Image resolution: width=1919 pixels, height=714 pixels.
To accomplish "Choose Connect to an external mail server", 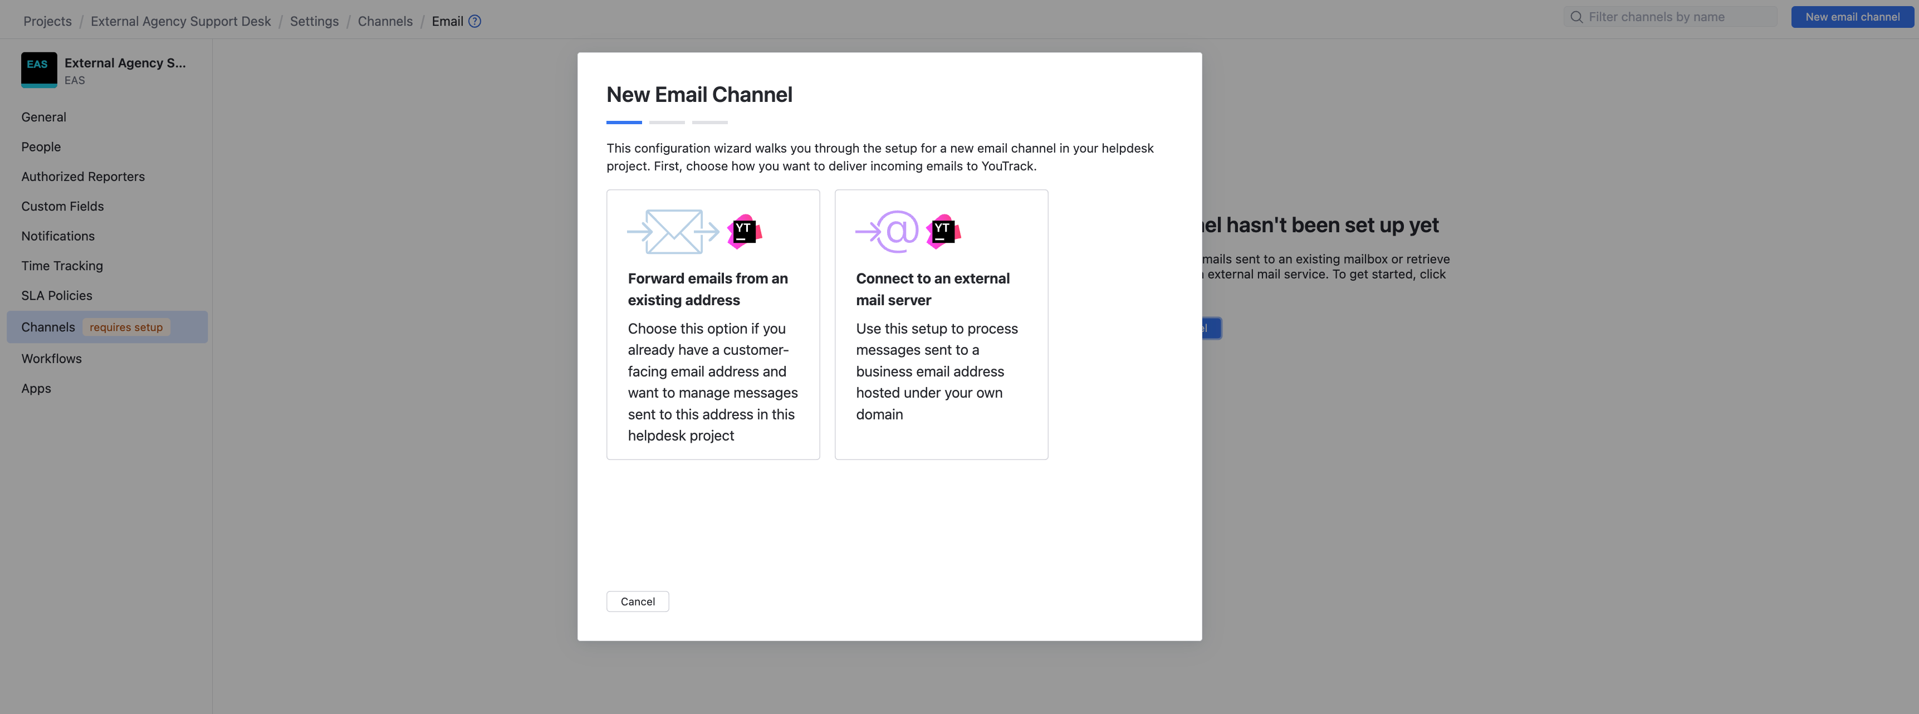I will click(941, 324).
